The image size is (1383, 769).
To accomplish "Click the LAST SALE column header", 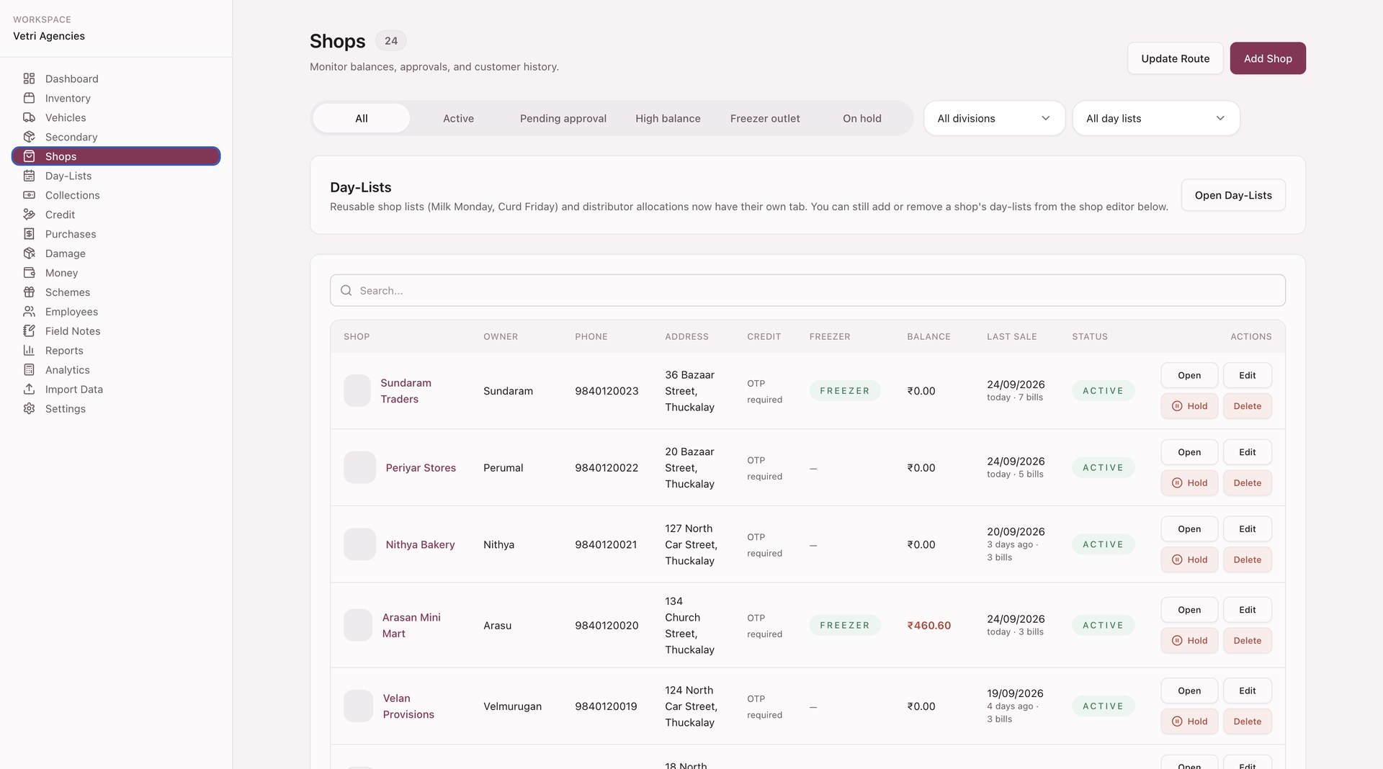I will 1012,337.
